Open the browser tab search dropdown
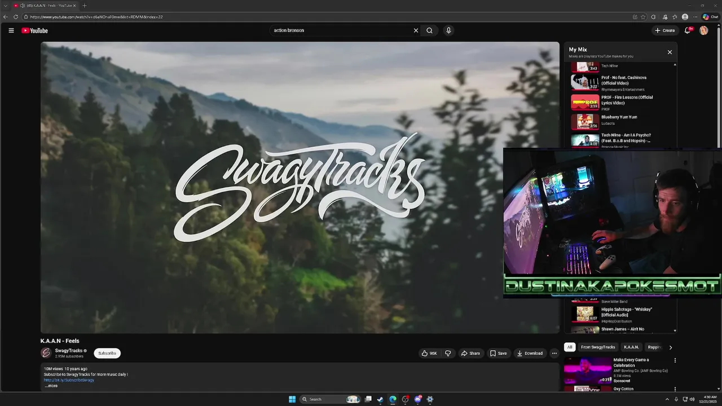Viewport: 722px width, 406px height. [5, 6]
